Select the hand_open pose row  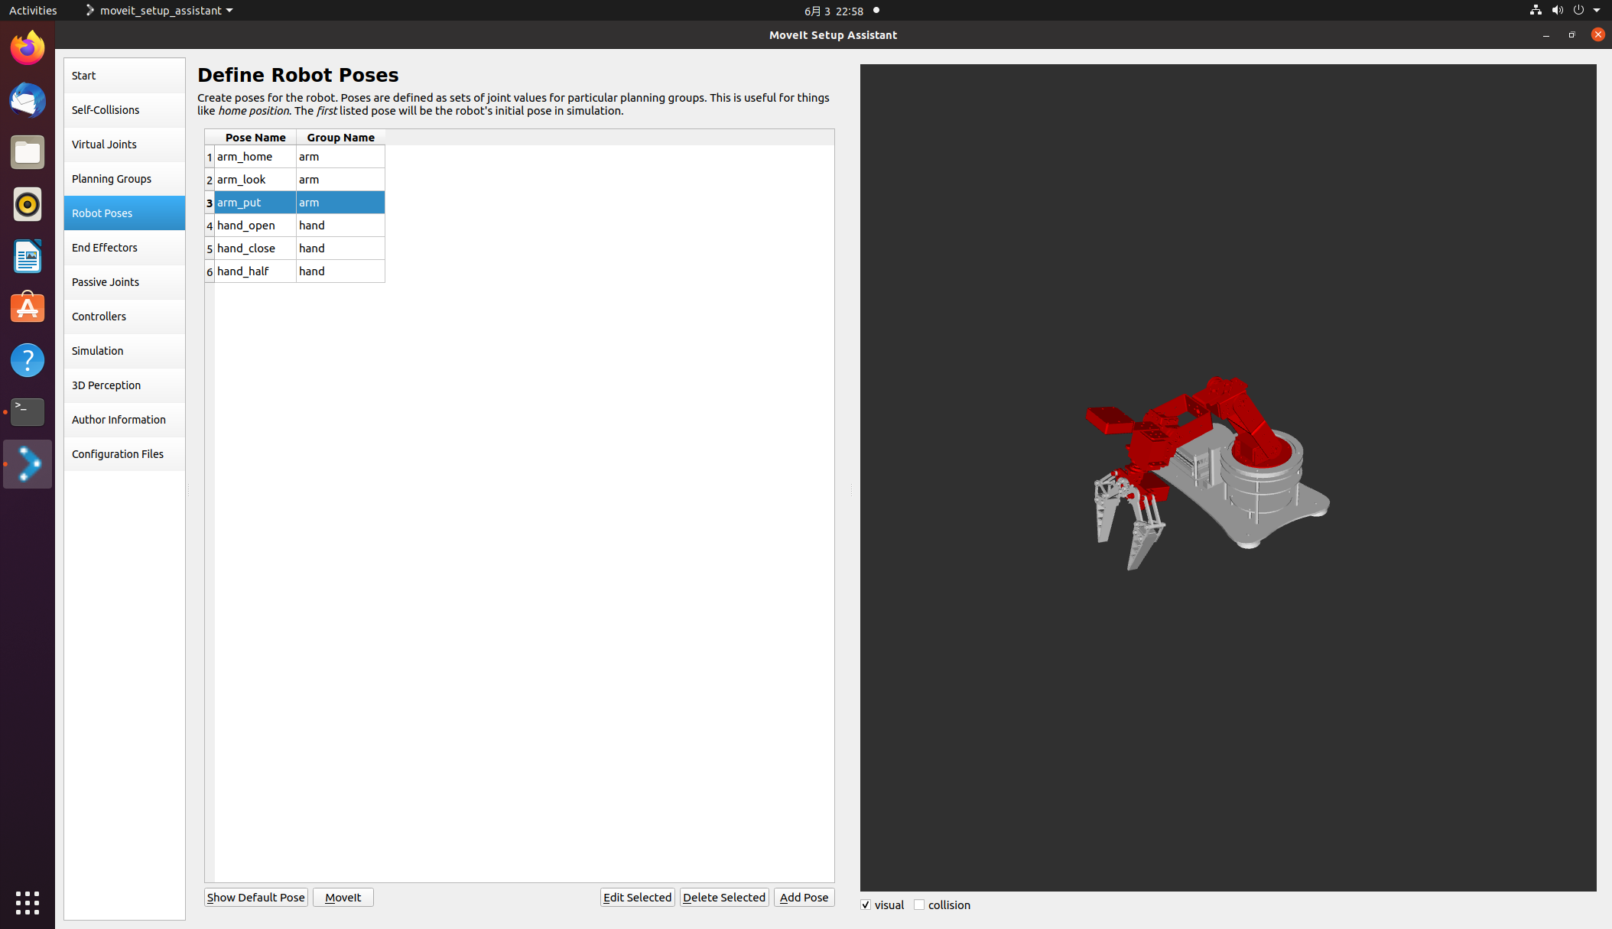pos(255,225)
